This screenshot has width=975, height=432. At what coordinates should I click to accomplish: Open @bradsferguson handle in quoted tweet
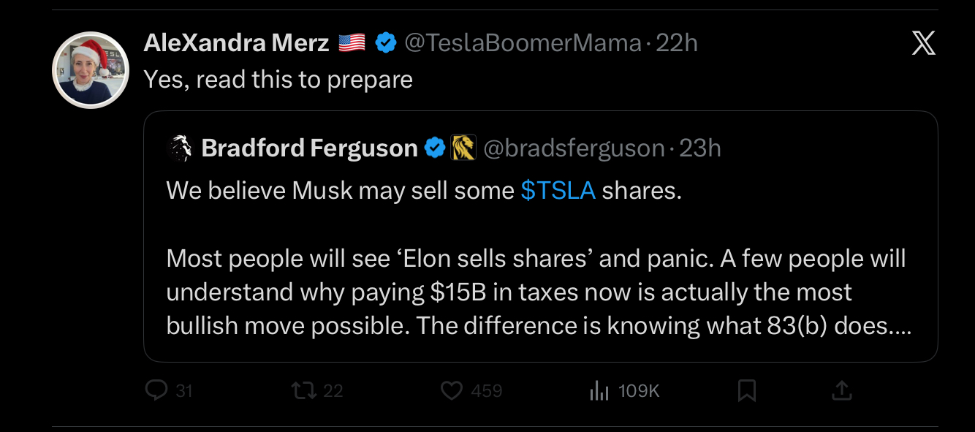(x=574, y=148)
